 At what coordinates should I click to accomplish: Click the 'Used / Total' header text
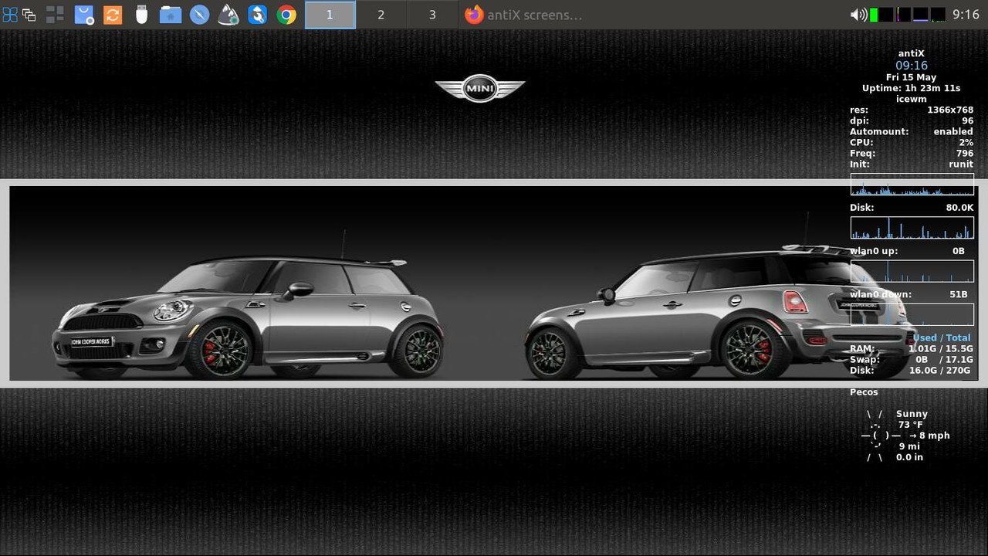coord(942,338)
